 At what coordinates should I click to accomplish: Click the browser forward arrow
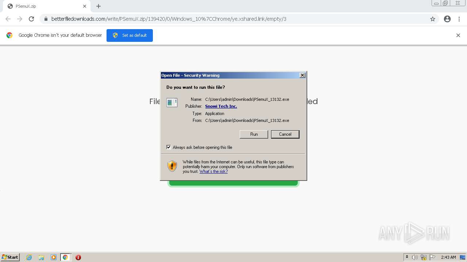(20, 19)
